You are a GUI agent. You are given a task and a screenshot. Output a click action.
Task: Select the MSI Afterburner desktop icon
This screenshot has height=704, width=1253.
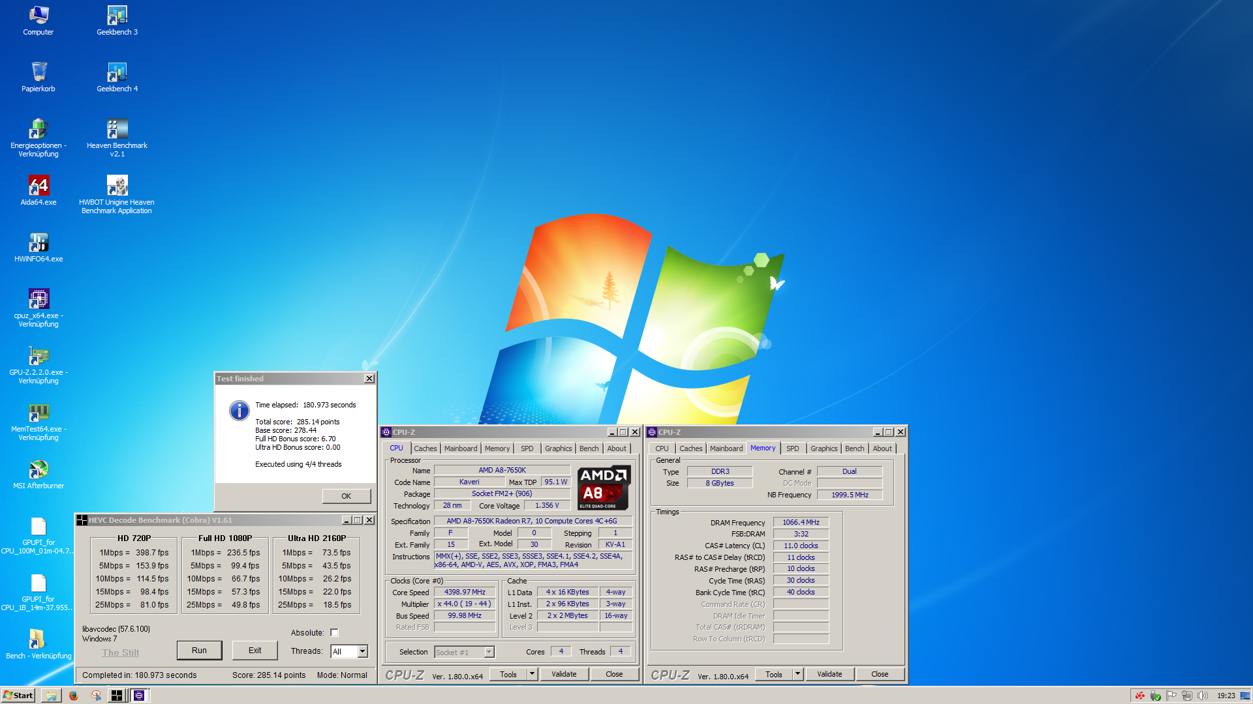tap(39, 474)
